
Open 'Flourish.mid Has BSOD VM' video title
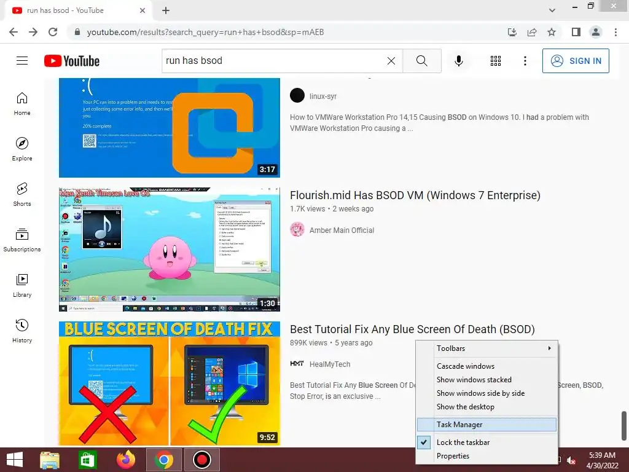click(x=415, y=195)
